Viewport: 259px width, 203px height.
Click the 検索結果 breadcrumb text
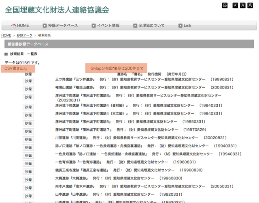(45, 35)
